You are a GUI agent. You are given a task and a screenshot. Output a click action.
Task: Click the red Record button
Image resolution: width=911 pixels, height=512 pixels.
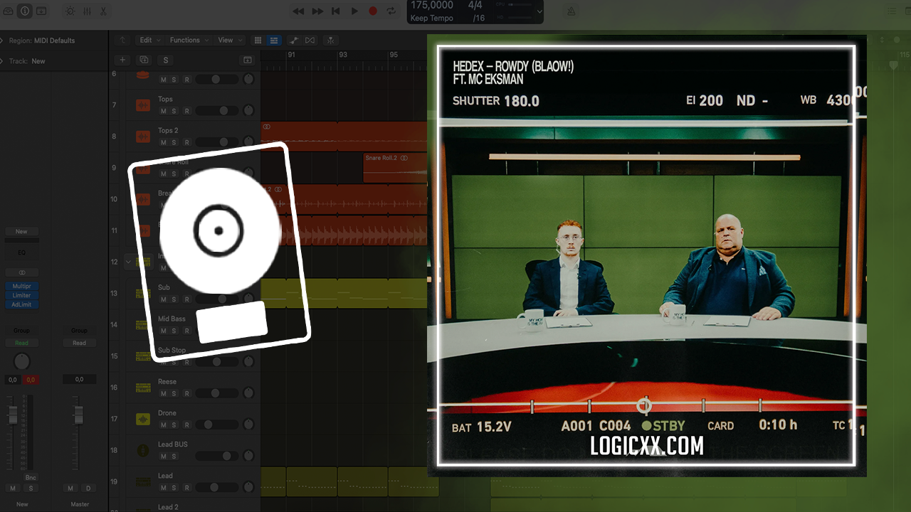click(373, 11)
